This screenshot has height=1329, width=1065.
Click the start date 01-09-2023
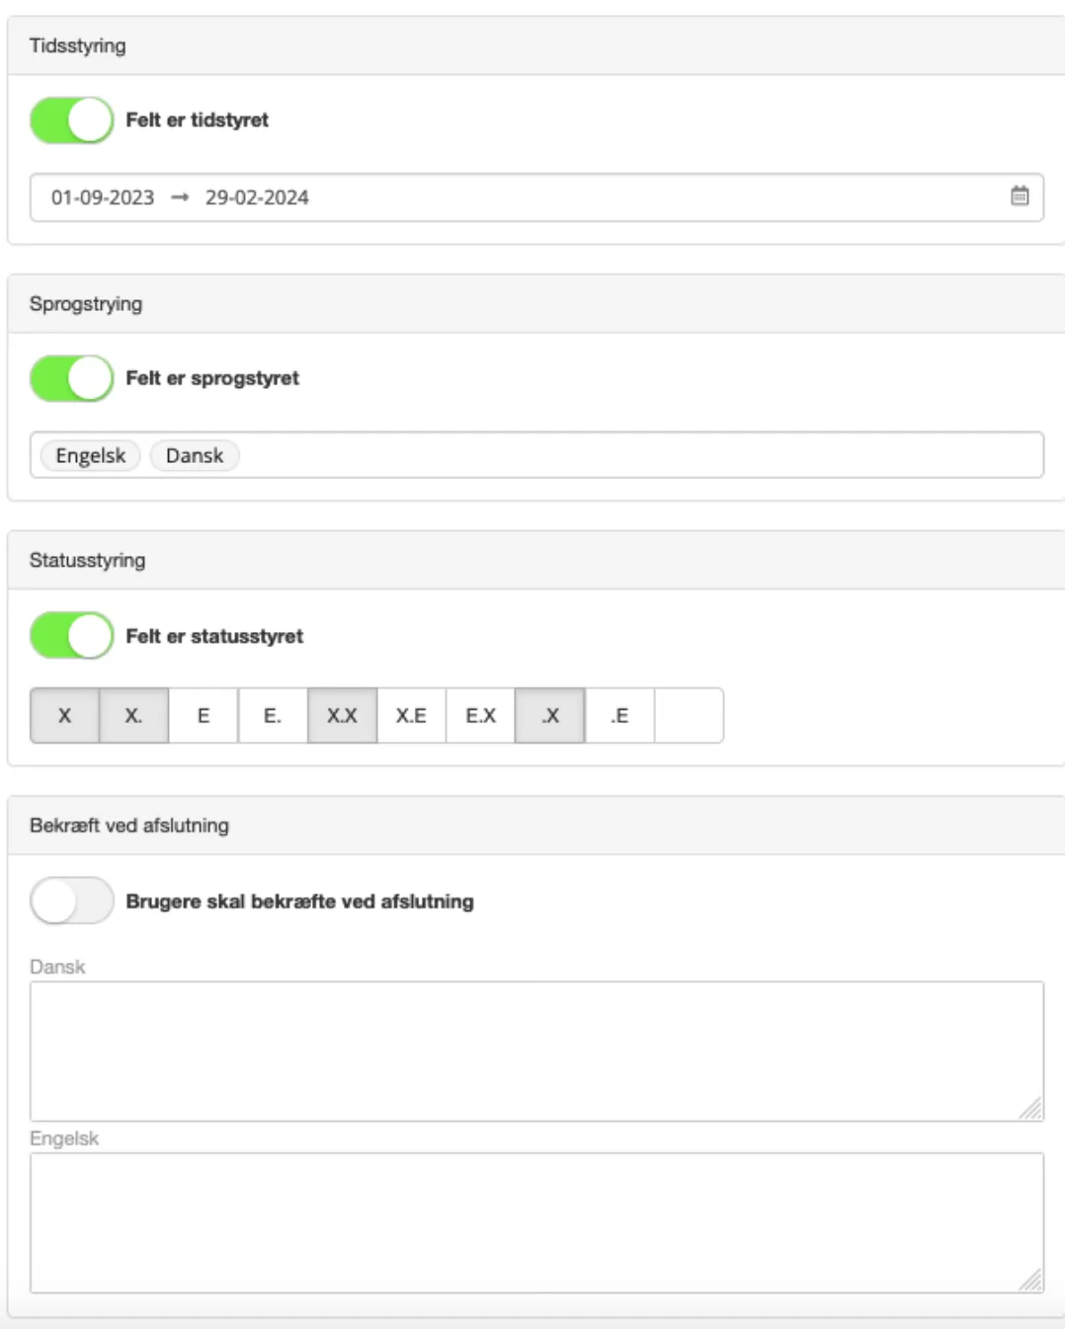(x=103, y=197)
